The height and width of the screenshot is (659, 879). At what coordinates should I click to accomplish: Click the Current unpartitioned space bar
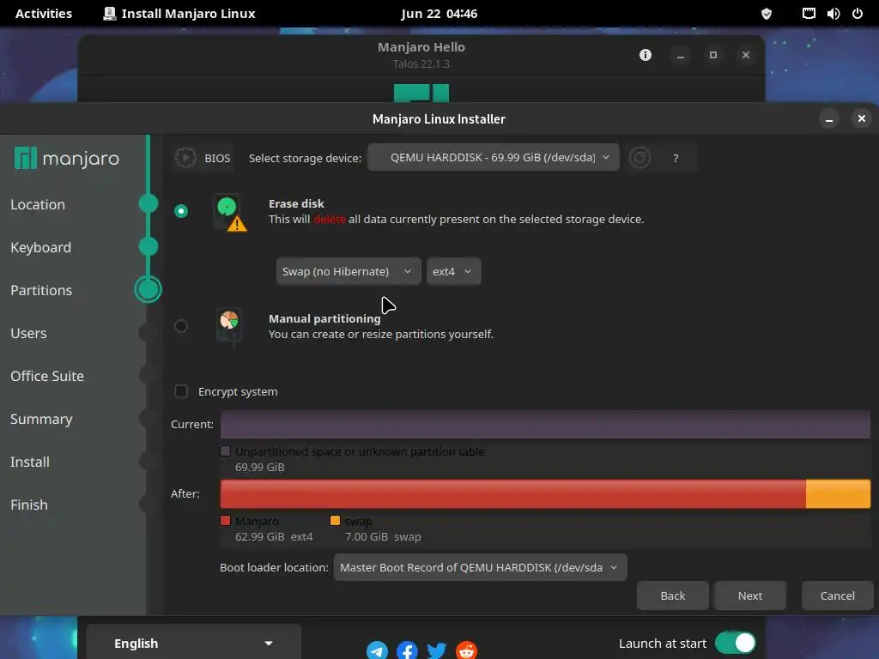click(545, 424)
